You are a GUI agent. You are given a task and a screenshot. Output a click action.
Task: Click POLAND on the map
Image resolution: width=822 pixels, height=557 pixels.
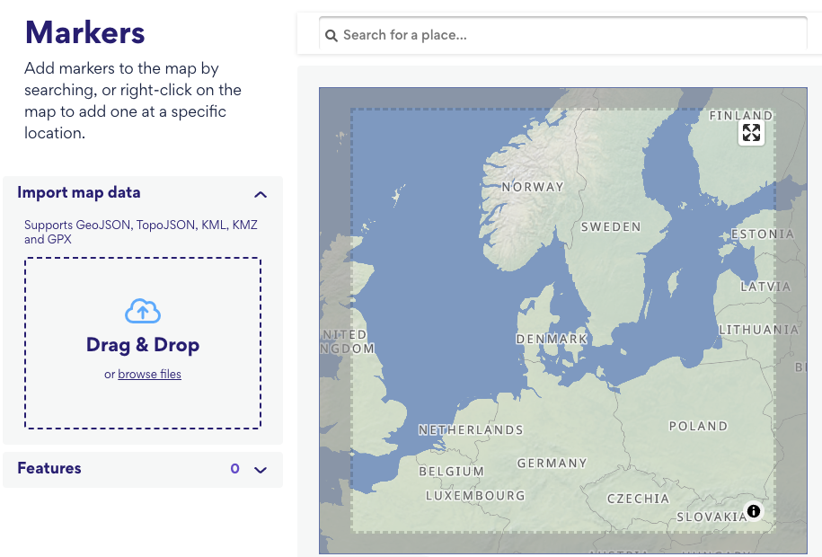pos(697,426)
